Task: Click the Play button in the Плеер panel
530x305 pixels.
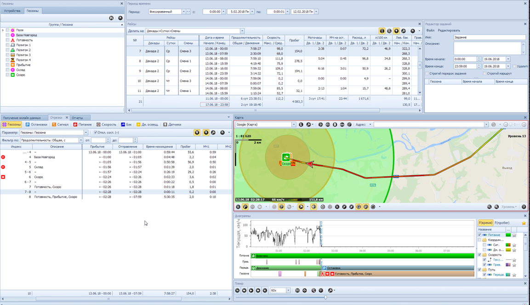Action: click(251, 290)
